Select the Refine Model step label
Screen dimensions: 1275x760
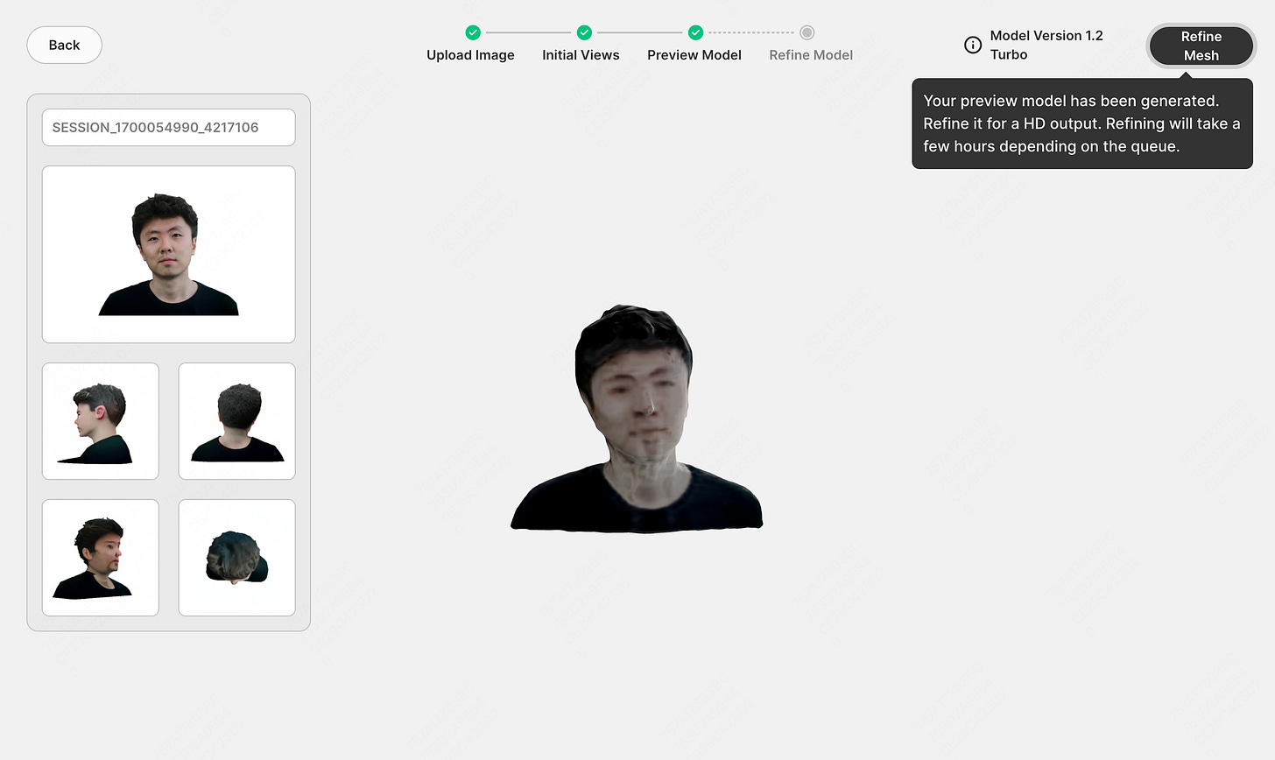(x=810, y=54)
